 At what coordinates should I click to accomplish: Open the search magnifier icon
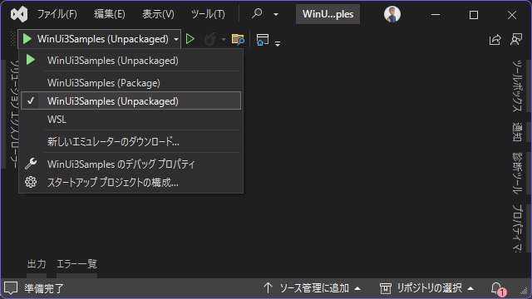coord(257,14)
